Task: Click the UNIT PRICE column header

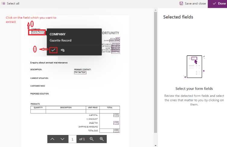Action: 93,108
